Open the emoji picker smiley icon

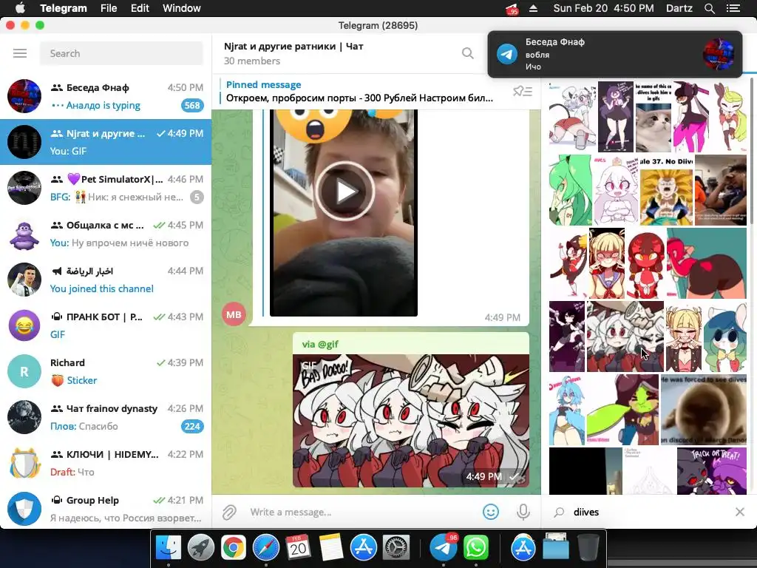point(491,512)
